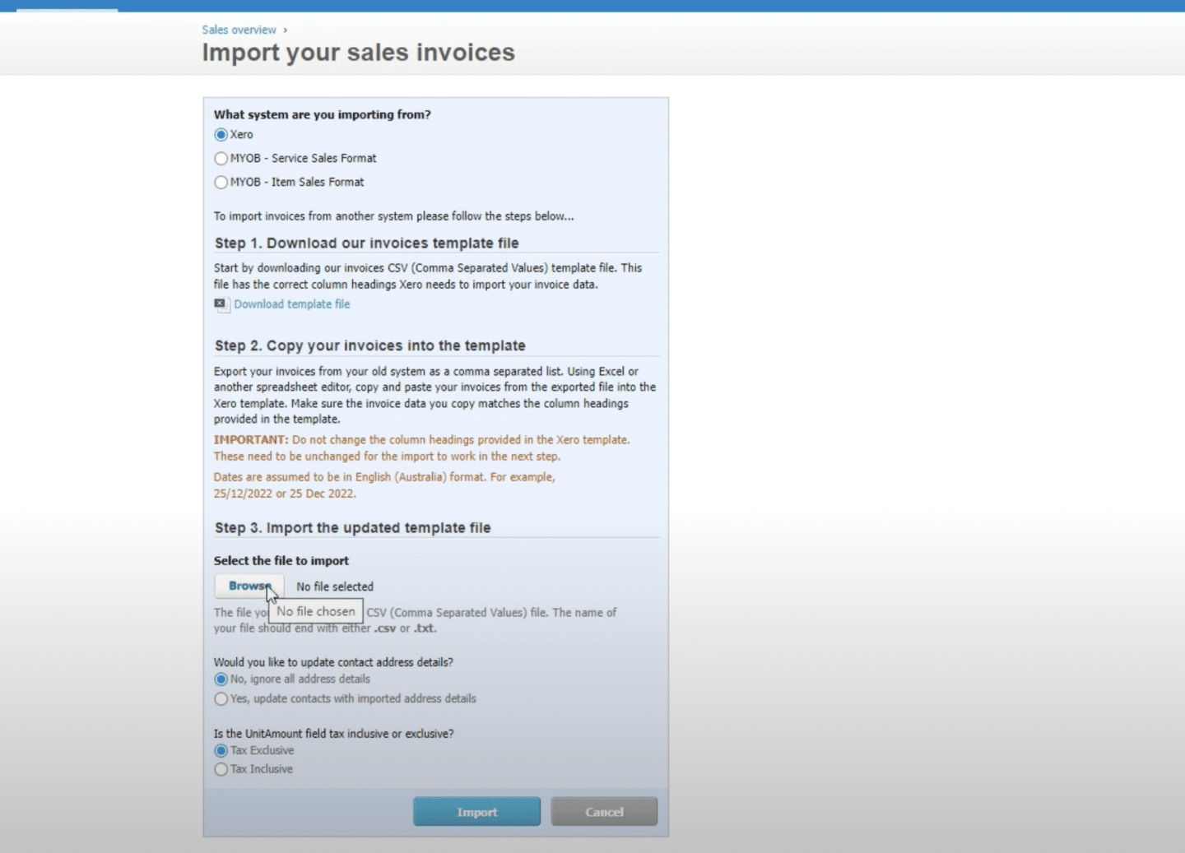The image size is (1185, 853).
Task: Click the Step 3 section heading
Action: 351,527
